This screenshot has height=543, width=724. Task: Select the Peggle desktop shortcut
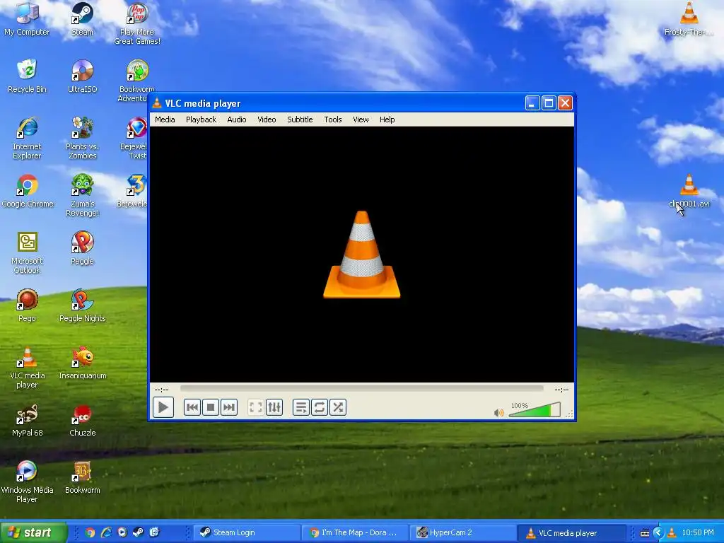(x=82, y=248)
